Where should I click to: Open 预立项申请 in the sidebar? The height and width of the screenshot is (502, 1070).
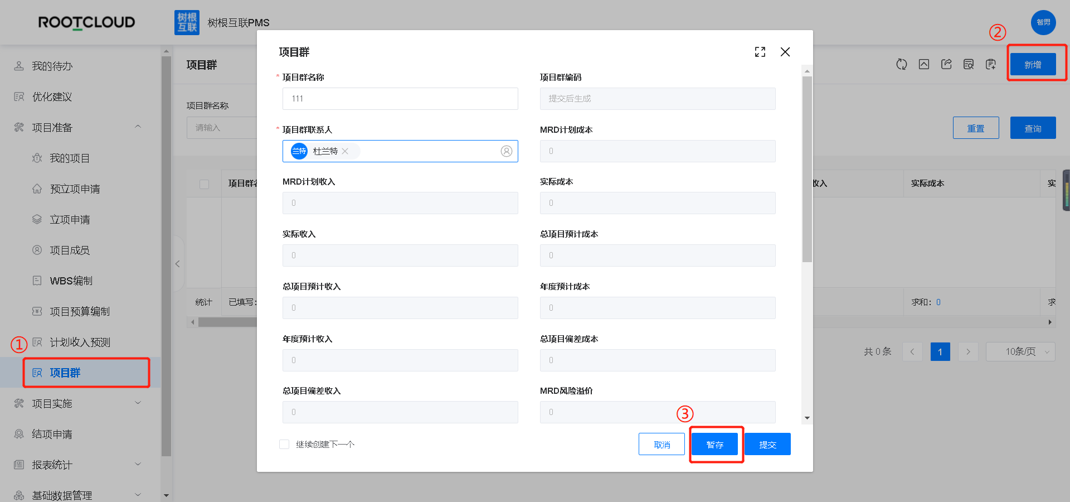coord(75,189)
